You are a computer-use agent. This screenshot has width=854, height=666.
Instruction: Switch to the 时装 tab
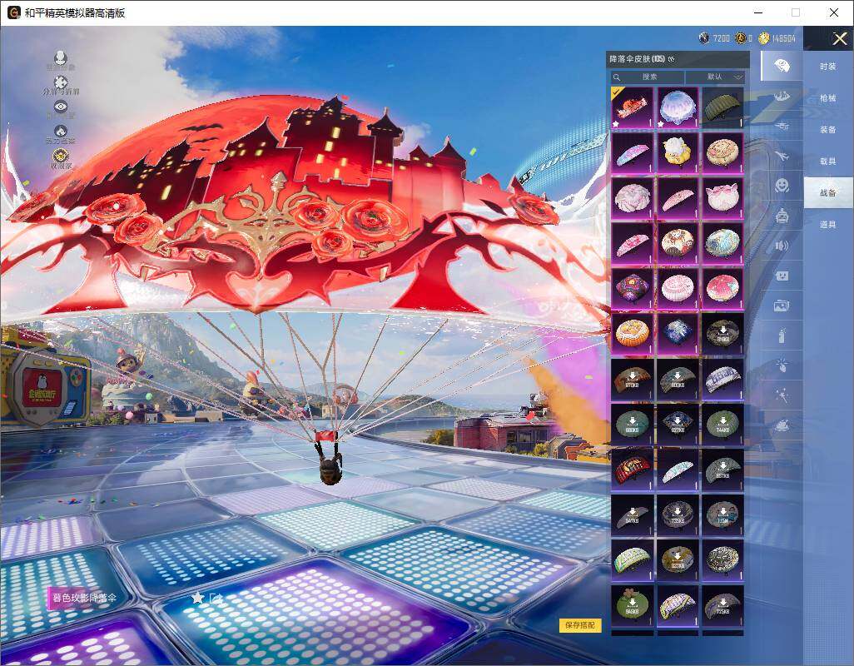coord(827,67)
